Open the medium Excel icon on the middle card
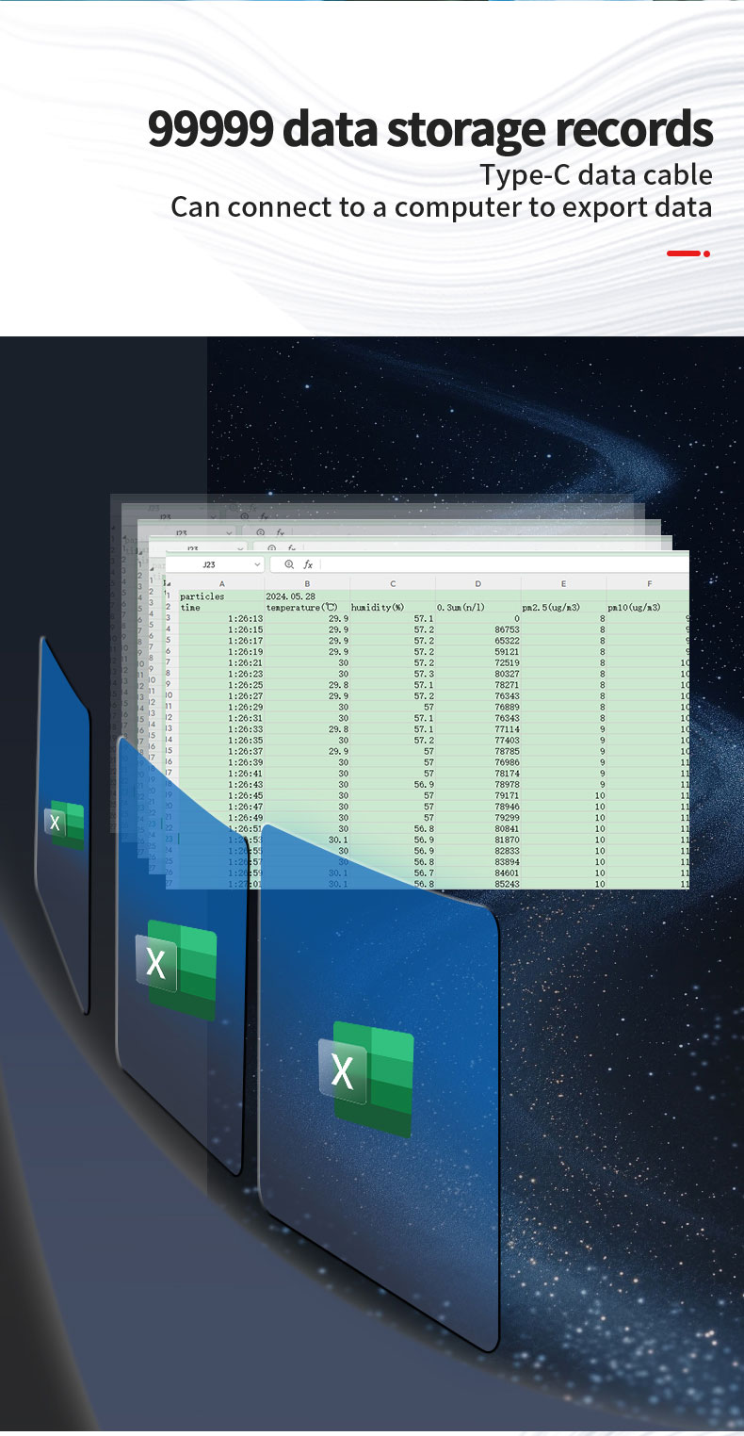Screen dimensions: 744x1436 coord(176,971)
